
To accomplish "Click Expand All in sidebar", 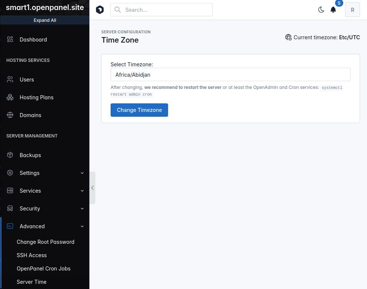I will [45, 20].
